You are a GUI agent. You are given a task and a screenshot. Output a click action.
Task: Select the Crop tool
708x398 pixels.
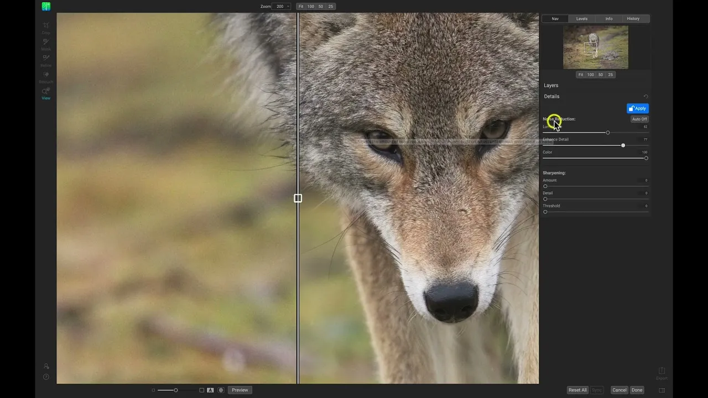click(x=46, y=28)
